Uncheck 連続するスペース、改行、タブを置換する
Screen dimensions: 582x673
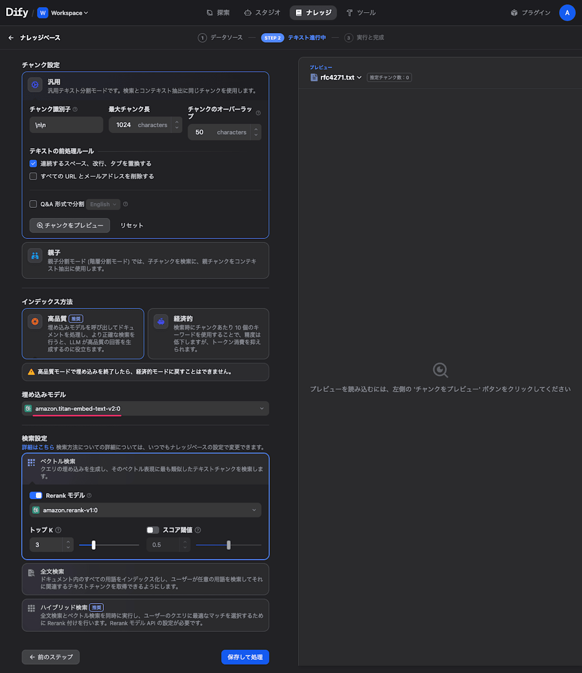[x=33, y=164]
